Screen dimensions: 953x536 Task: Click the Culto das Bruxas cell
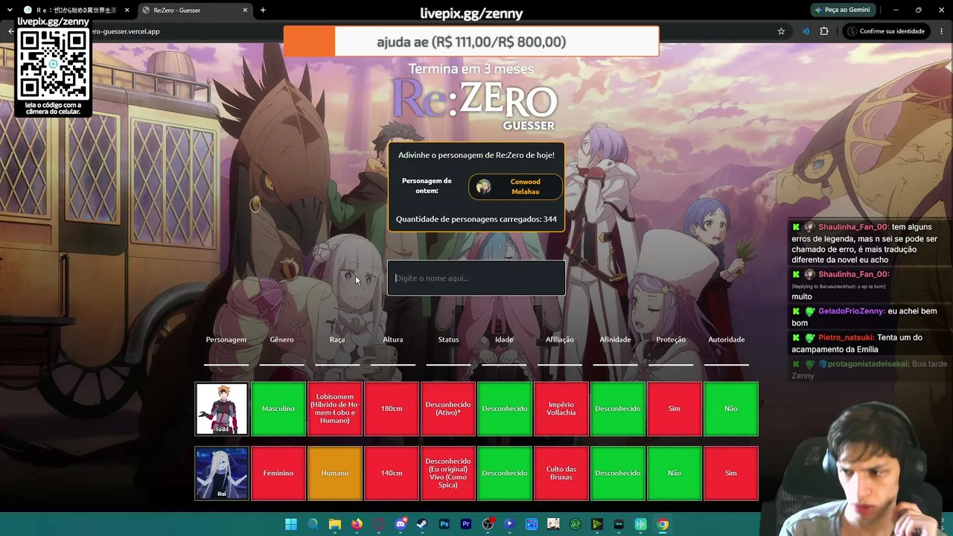561,473
